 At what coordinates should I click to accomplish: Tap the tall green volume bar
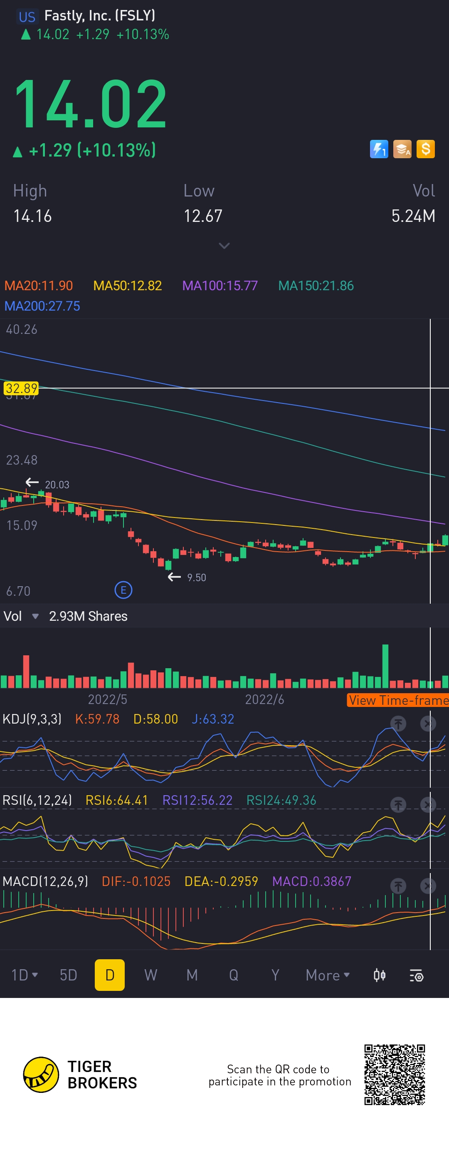tap(385, 666)
